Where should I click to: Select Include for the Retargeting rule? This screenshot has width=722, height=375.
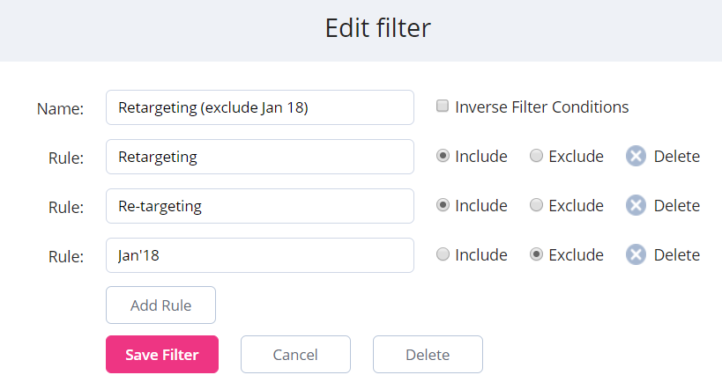point(443,157)
